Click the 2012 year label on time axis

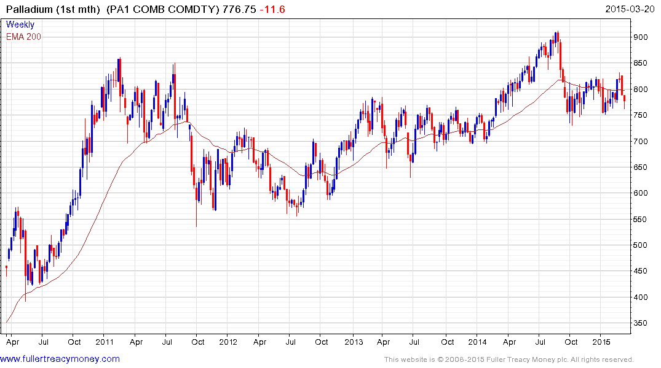coord(228,342)
